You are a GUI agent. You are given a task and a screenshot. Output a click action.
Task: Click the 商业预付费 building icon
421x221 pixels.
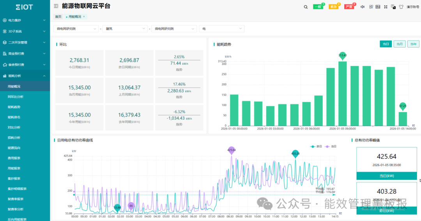5,53
